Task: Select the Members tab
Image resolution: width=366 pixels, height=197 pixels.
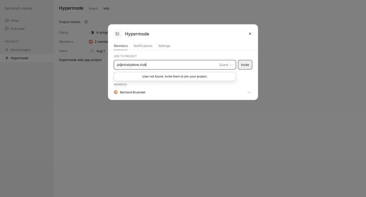Action: point(120,46)
